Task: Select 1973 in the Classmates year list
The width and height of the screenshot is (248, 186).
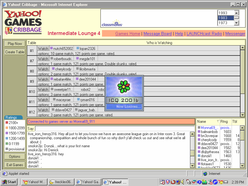Action: coord(226,23)
